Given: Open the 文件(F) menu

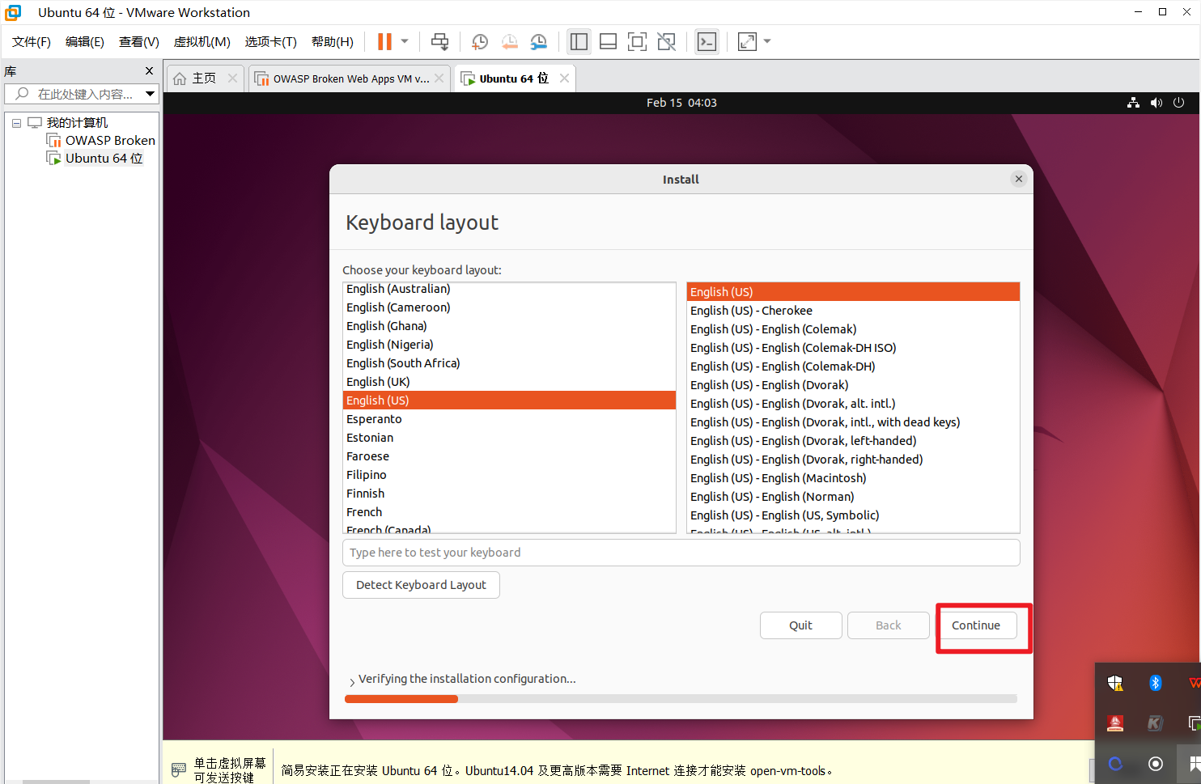Looking at the screenshot, I should (x=32, y=41).
